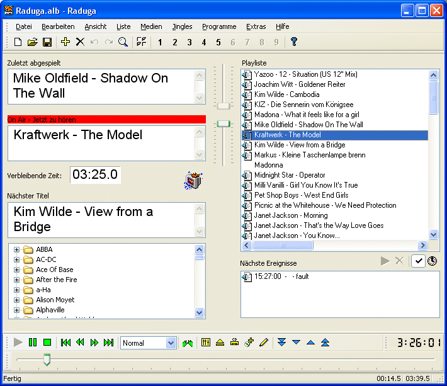Search with magnifying glass icon
This screenshot has height=386, width=447.
click(x=123, y=42)
